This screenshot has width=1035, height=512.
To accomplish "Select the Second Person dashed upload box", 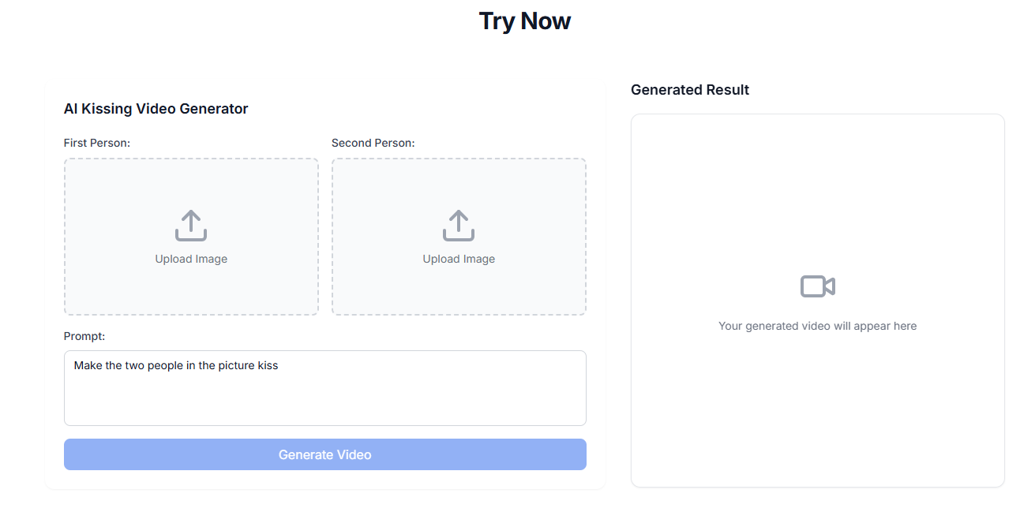I will [459, 237].
